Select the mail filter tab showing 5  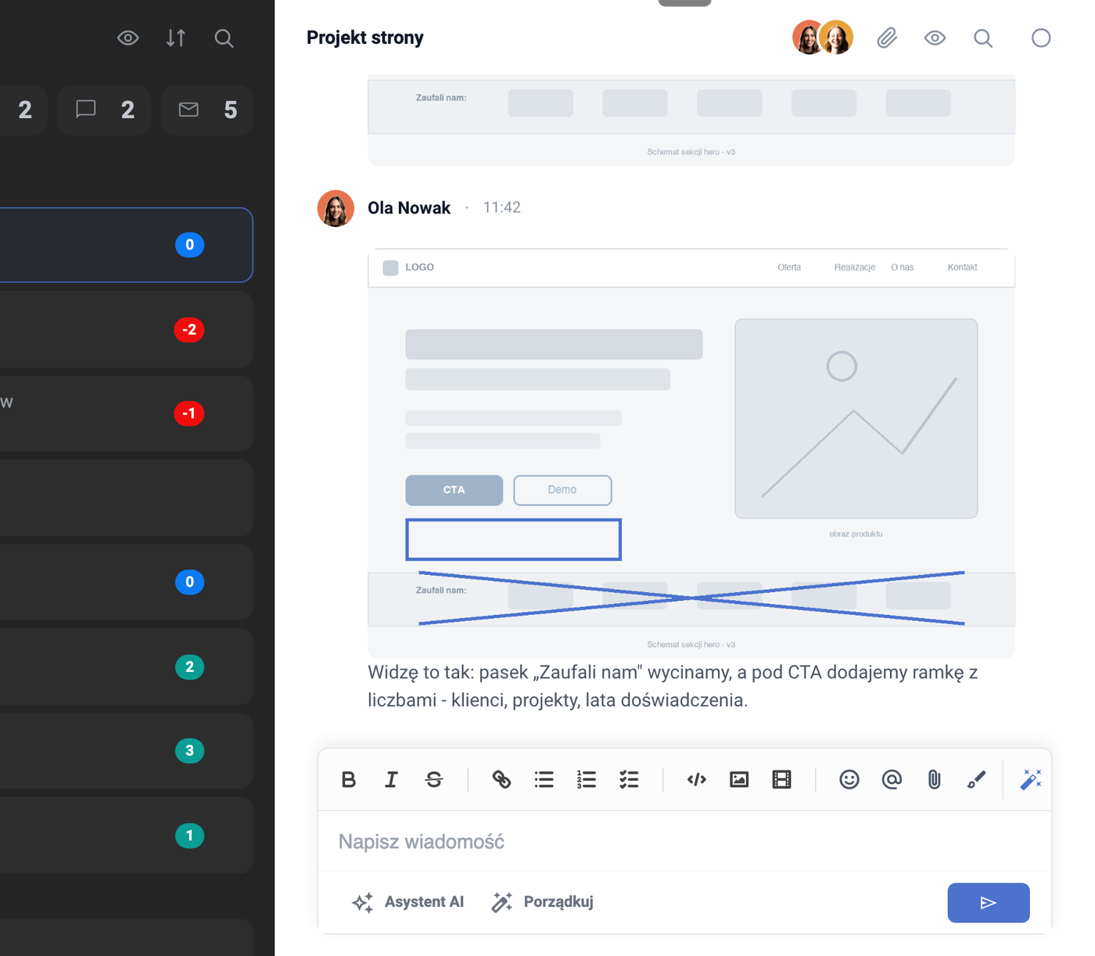point(206,110)
